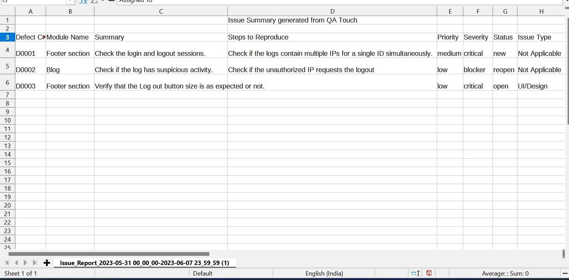569x280 pixels.
Task: Select the 'UI/Design' issue type cell
Action: (541, 82)
